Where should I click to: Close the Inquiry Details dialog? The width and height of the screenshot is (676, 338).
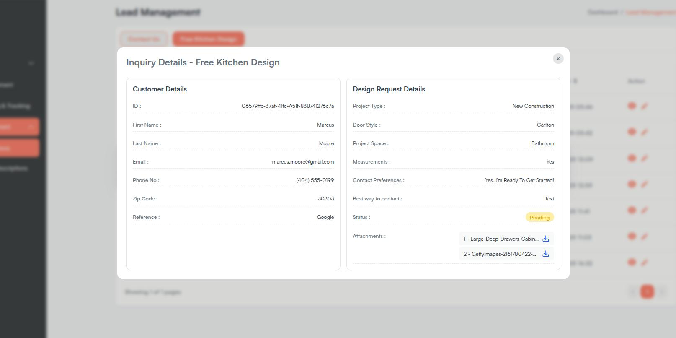click(558, 59)
